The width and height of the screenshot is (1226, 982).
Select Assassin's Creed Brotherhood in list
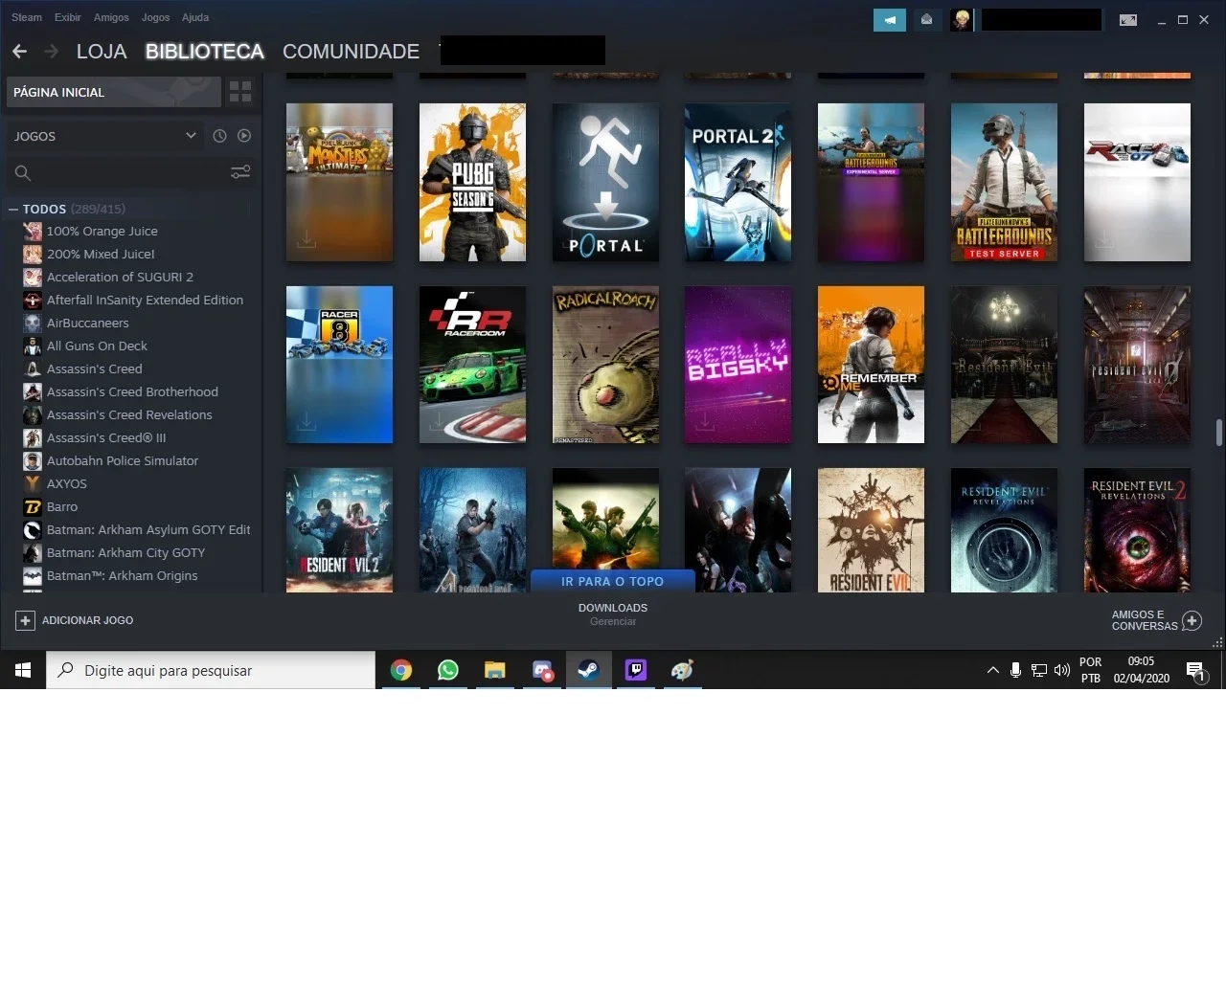132,391
